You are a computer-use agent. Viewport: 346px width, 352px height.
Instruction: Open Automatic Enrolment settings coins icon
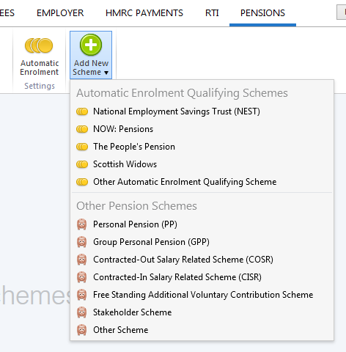(x=39, y=45)
